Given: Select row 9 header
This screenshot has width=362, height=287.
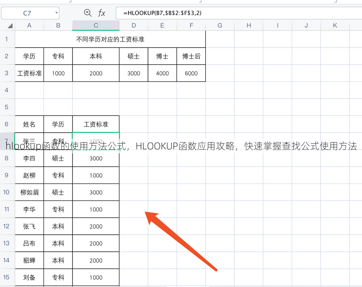Looking at the screenshot, I should [x=7, y=175].
